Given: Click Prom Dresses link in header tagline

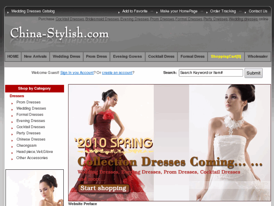Looking at the screenshot, I should (162, 19).
